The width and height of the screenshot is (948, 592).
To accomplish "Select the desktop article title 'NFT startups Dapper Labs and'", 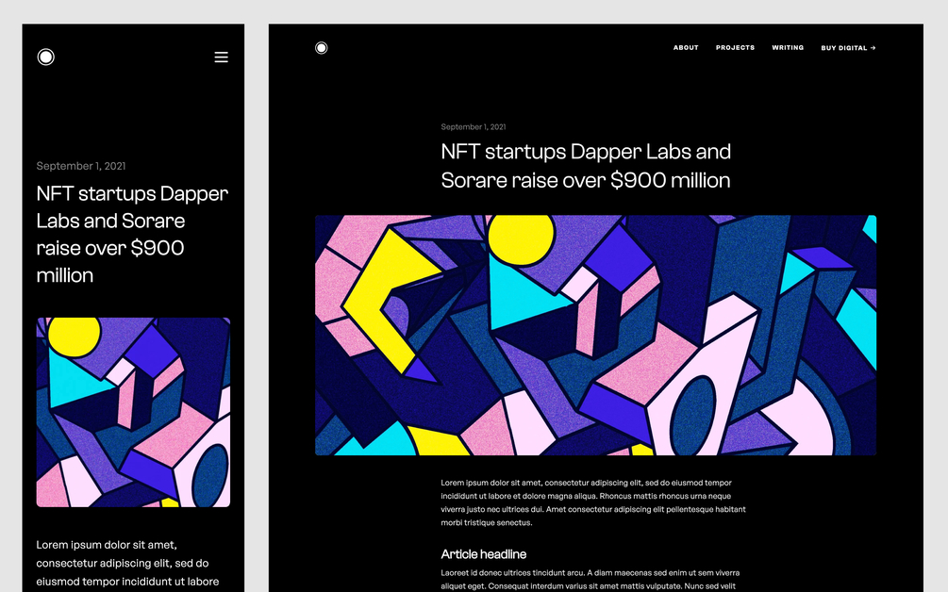I will [586, 152].
